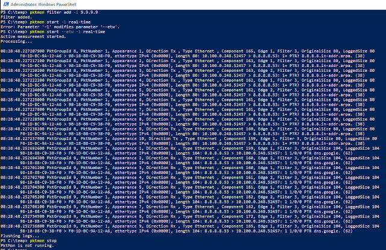Click timestamp 08:28:48.252736800
Screen dimensions: 386x250
pos(22,226)
